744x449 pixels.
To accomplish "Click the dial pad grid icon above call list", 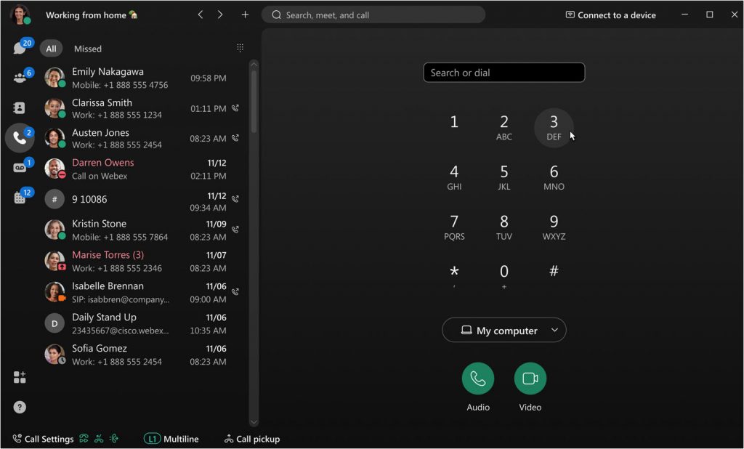I will pos(240,49).
